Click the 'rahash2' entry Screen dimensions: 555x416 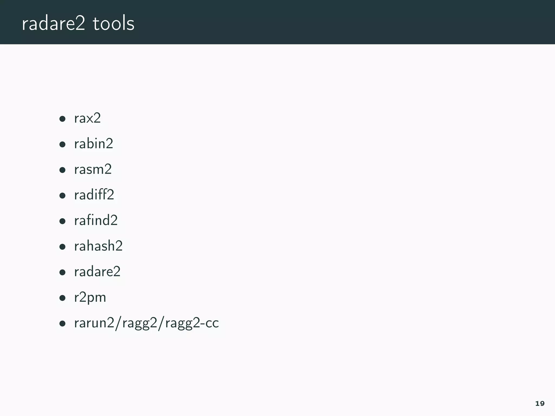(98, 246)
